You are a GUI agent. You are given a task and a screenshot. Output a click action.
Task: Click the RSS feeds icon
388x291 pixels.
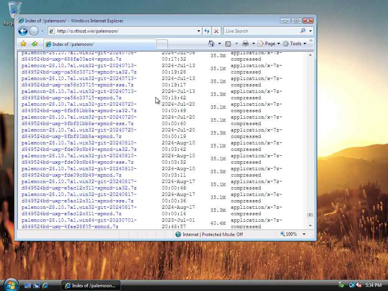point(228,44)
